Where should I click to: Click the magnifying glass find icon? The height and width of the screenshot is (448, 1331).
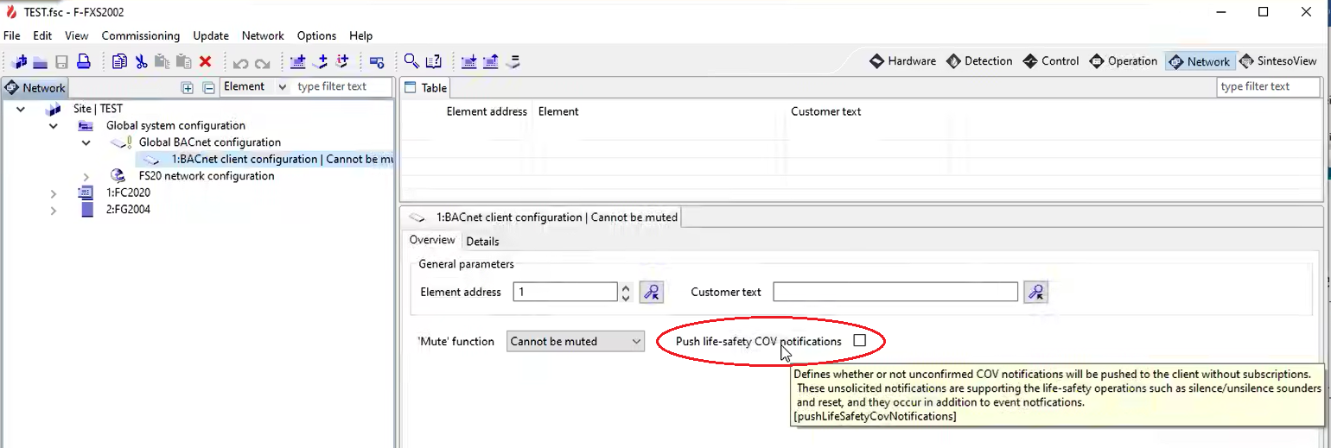point(412,61)
